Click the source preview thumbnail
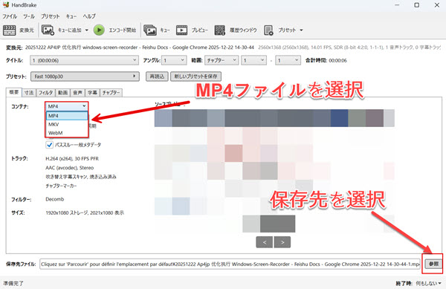Screen dimensions: 446x289 pos(274,170)
